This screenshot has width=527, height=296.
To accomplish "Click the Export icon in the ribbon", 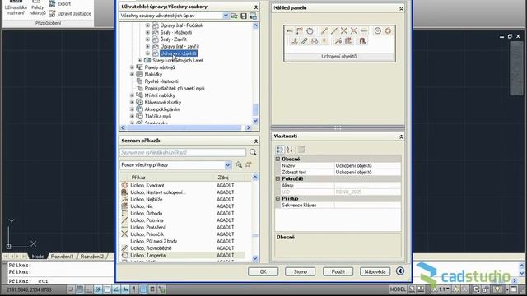I will (x=52, y=4).
